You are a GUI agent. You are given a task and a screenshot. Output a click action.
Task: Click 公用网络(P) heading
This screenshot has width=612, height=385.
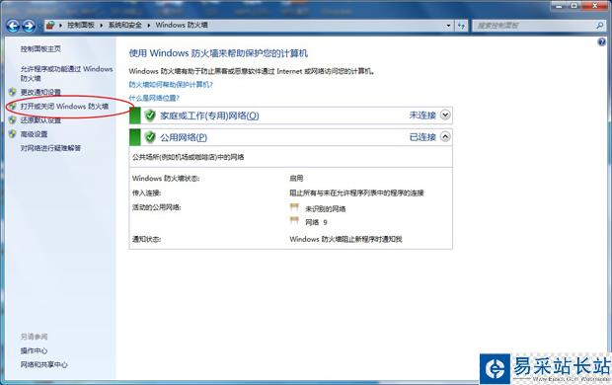pos(184,137)
